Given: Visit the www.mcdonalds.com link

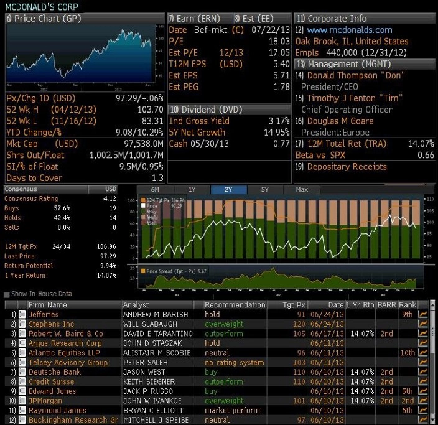Looking at the screenshot, I should pyautogui.click(x=350, y=30).
